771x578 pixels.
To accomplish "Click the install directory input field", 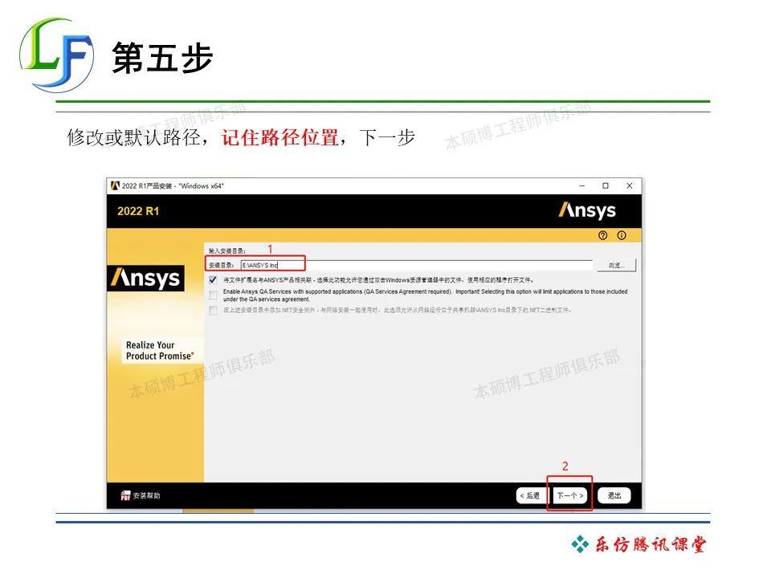I will (416, 265).
